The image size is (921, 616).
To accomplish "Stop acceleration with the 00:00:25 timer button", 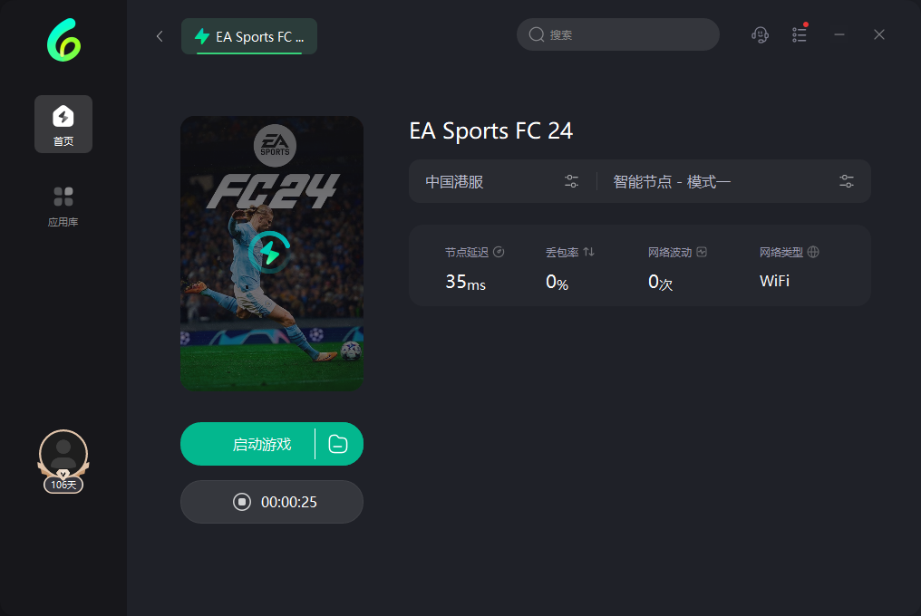I will 272,502.
